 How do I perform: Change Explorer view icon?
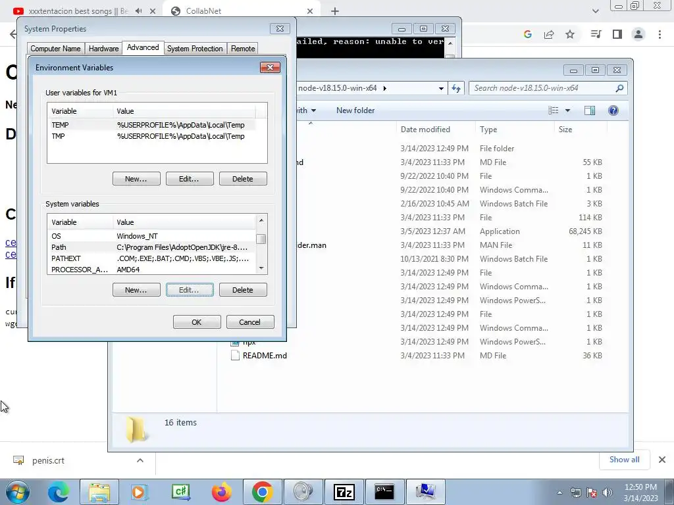coord(553,110)
